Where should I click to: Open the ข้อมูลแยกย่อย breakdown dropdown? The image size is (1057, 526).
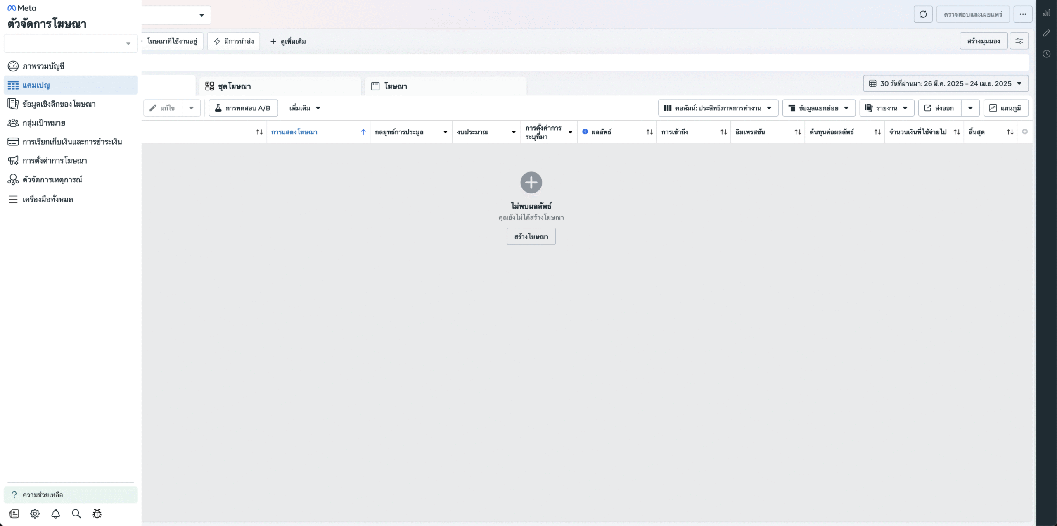(818, 108)
